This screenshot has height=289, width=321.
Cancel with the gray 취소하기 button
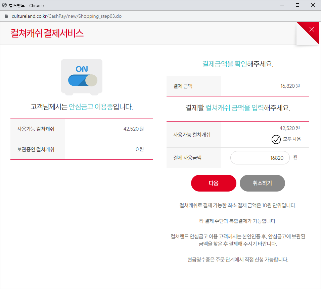click(x=262, y=183)
